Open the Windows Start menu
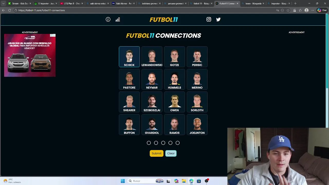329x185 pixels. click(123, 181)
